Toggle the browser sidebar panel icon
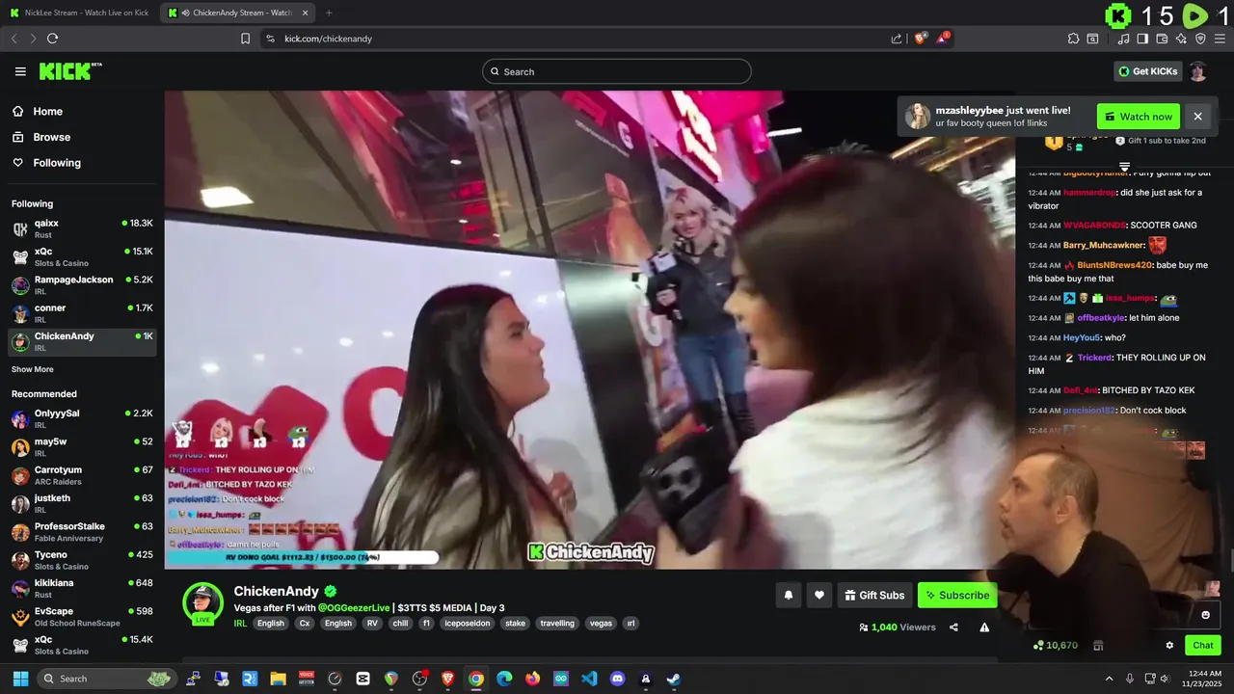This screenshot has height=694, width=1234. pyautogui.click(x=1142, y=39)
